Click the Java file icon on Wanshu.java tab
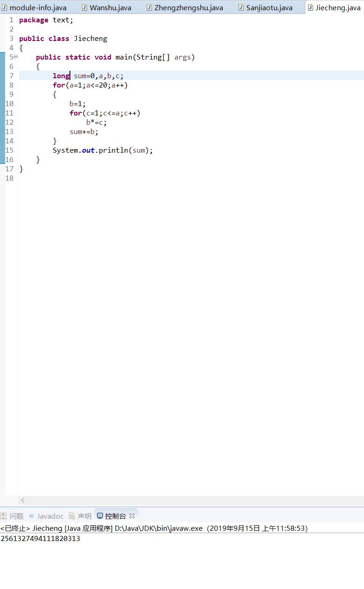The width and height of the screenshot is (364, 589). 84,7
